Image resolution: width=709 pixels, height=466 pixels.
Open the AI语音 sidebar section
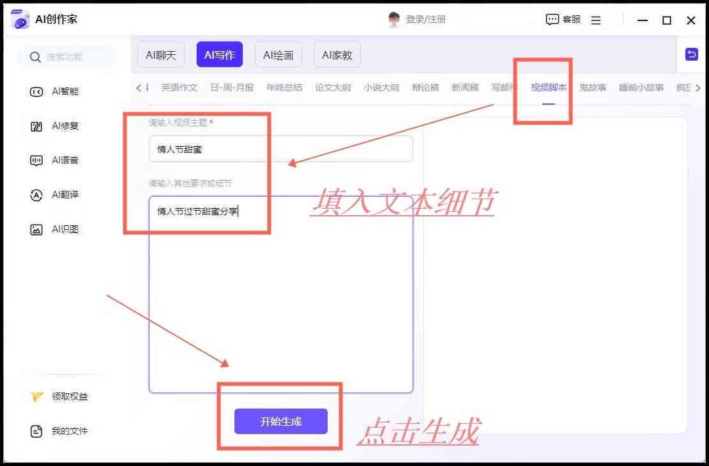point(54,160)
